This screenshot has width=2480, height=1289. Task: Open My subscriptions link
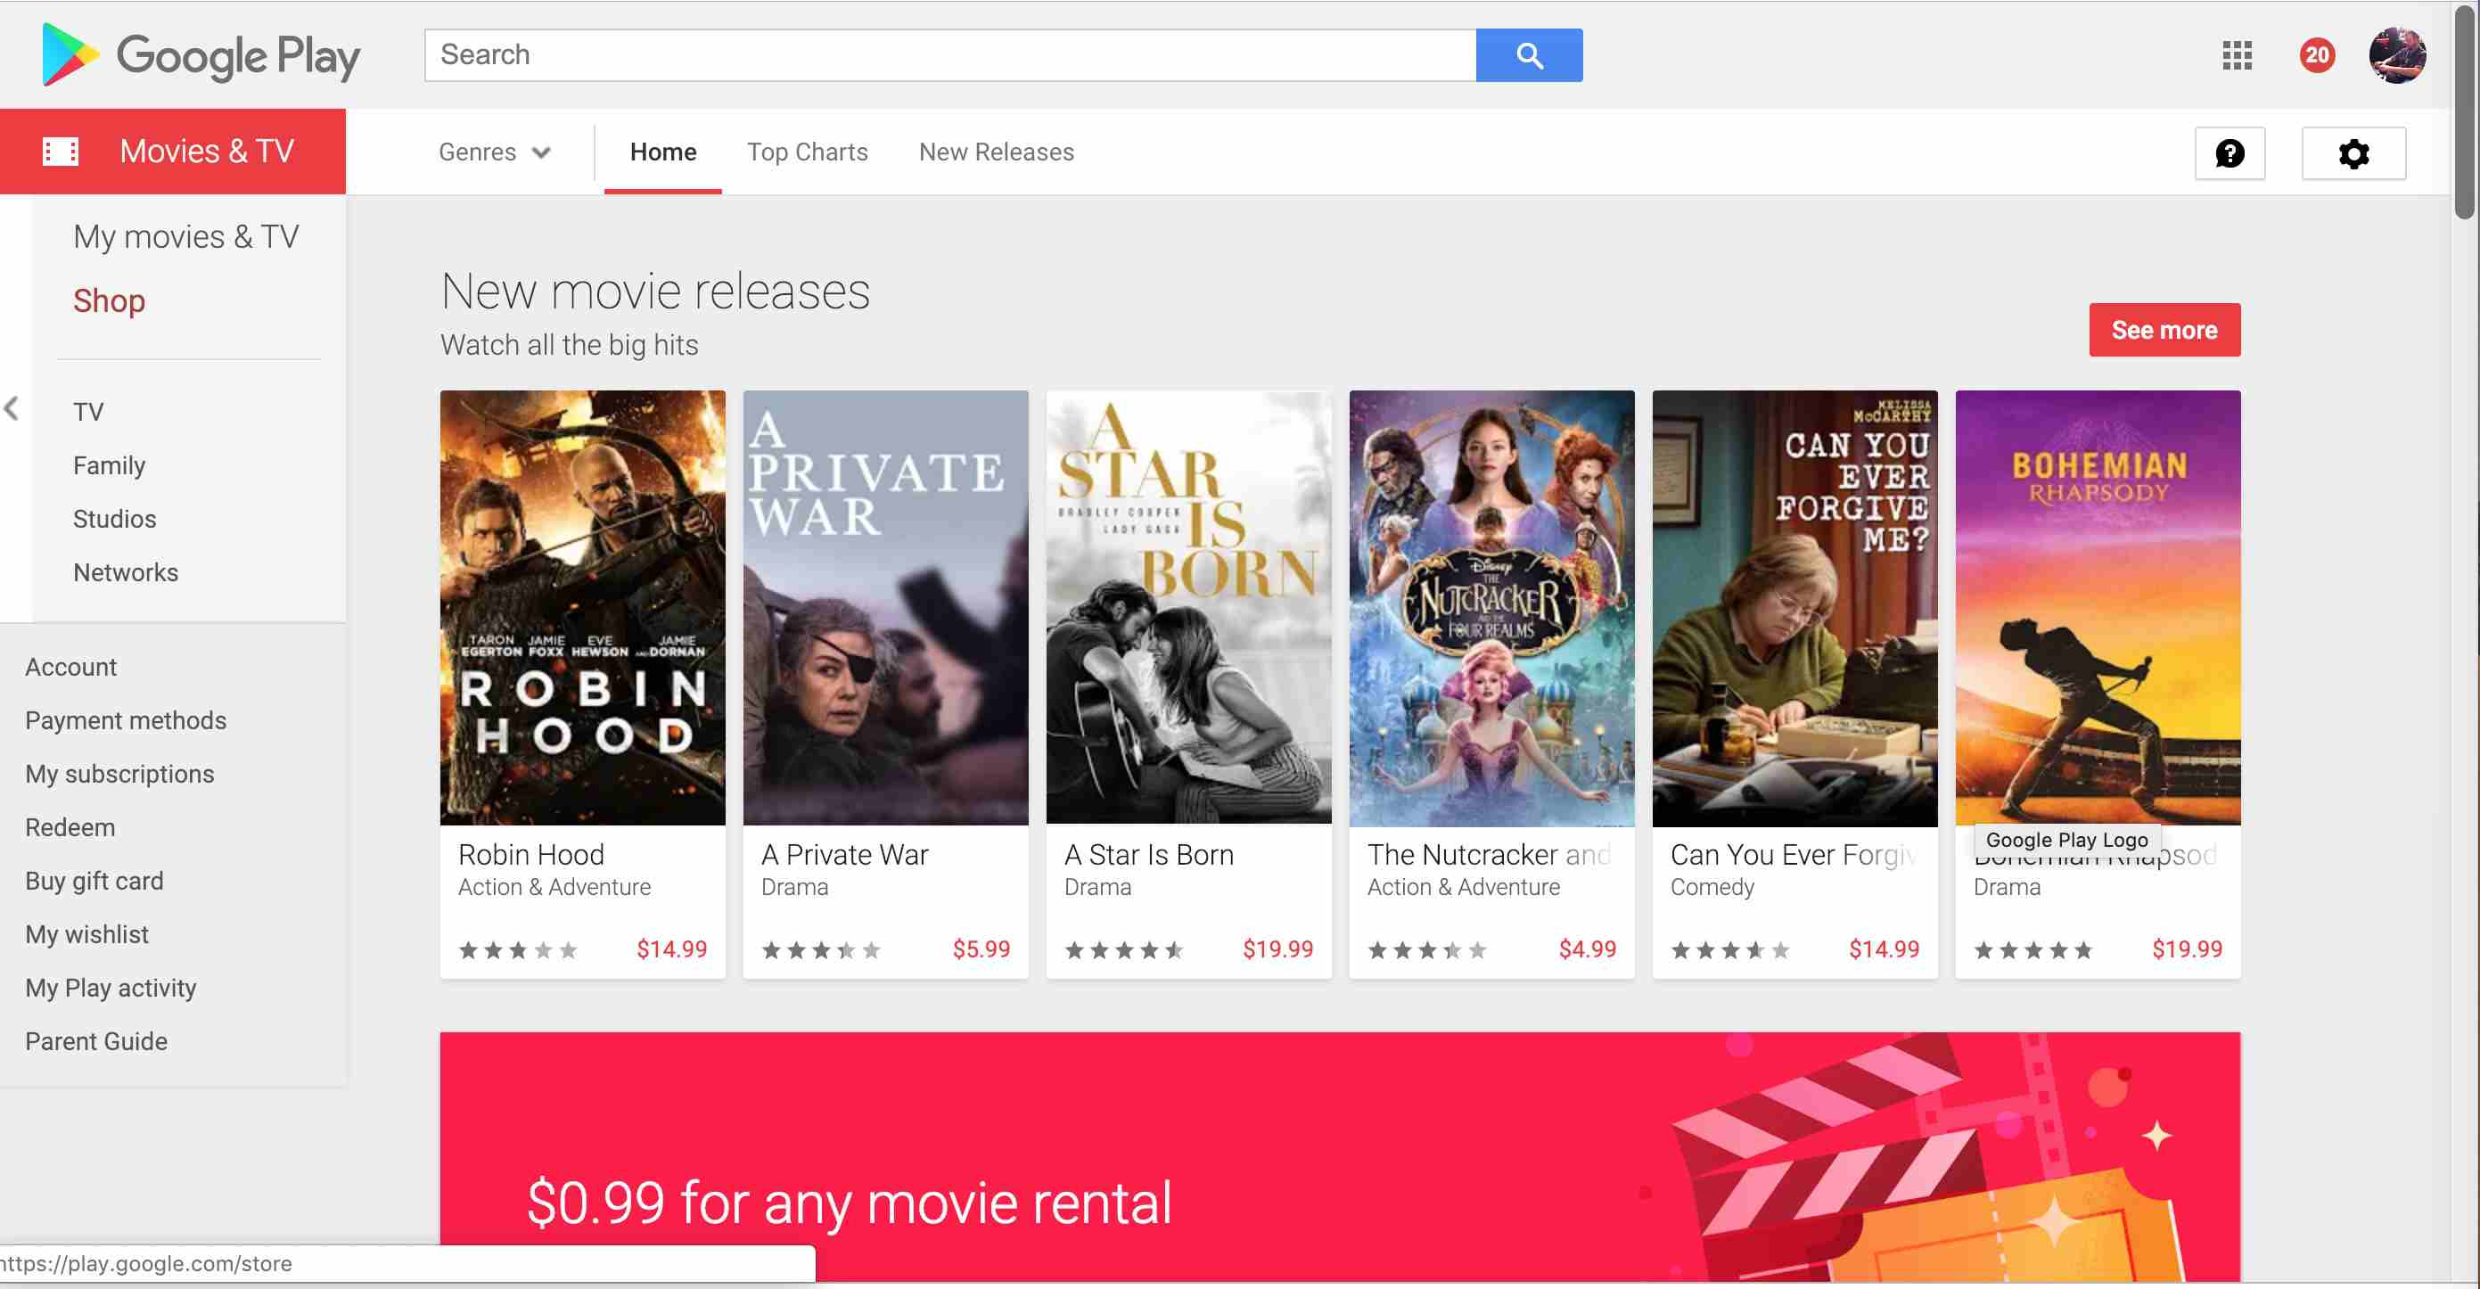pyautogui.click(x=119, y=773)
